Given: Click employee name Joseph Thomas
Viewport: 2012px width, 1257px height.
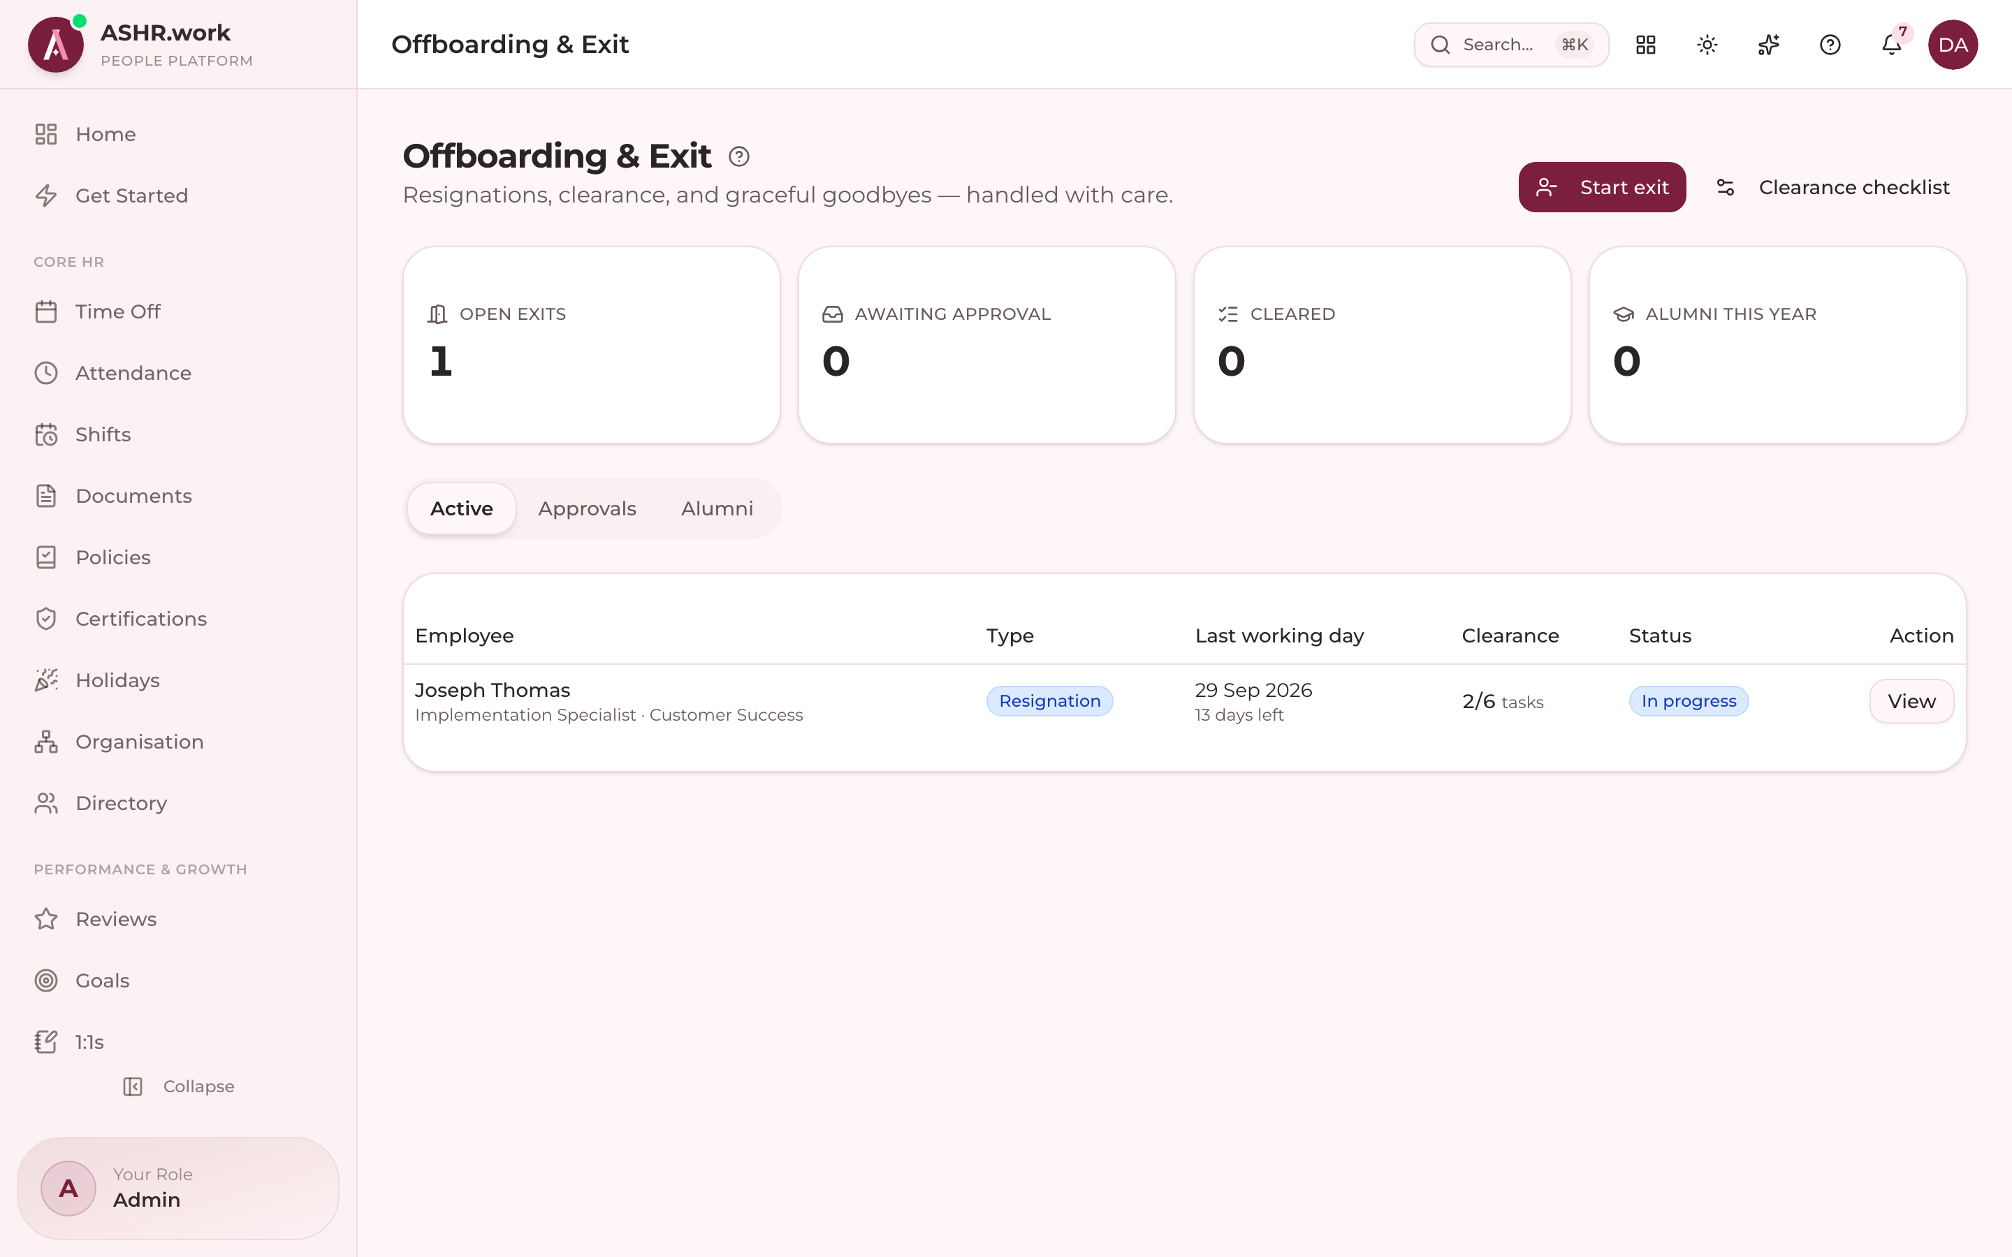Looking at the screenshot, I should (x=493, y=690).
